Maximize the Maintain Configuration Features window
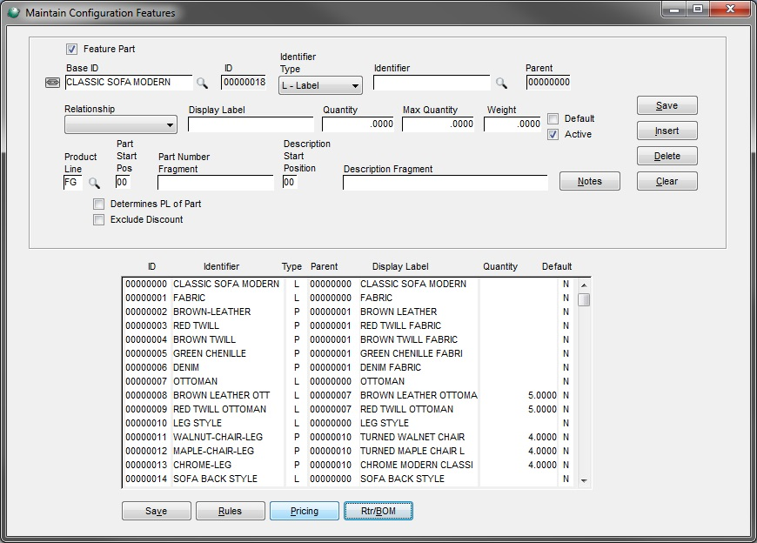 [698, 10]
